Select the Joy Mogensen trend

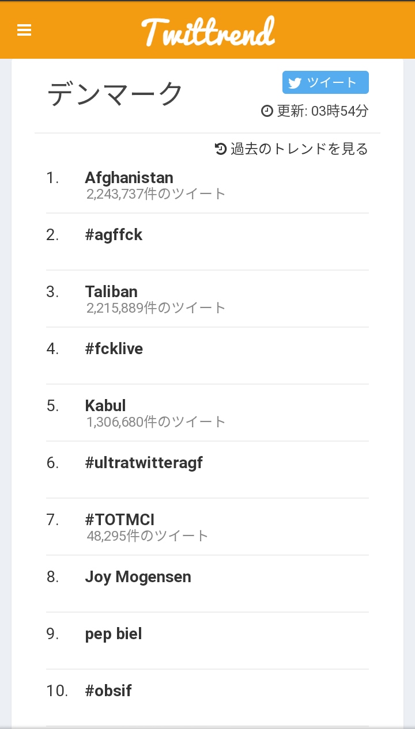point(138,576)
